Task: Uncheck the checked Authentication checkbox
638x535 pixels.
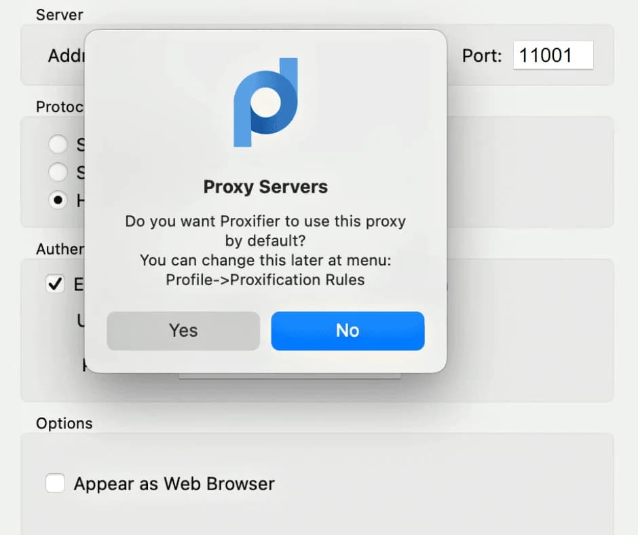Action: (55, 284)
